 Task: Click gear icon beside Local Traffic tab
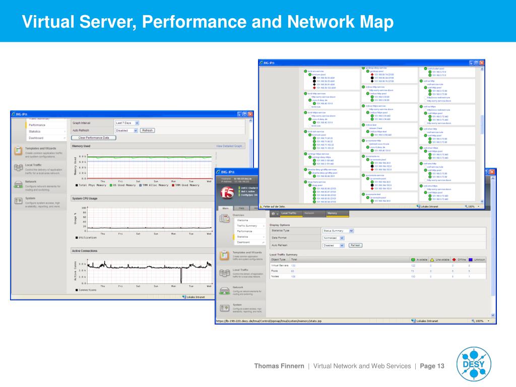pyautogui.click(x=273, y=214)
